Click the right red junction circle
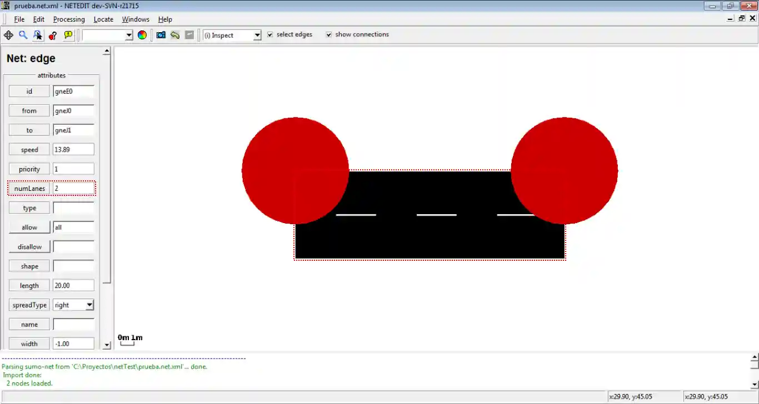 point(564,170)
